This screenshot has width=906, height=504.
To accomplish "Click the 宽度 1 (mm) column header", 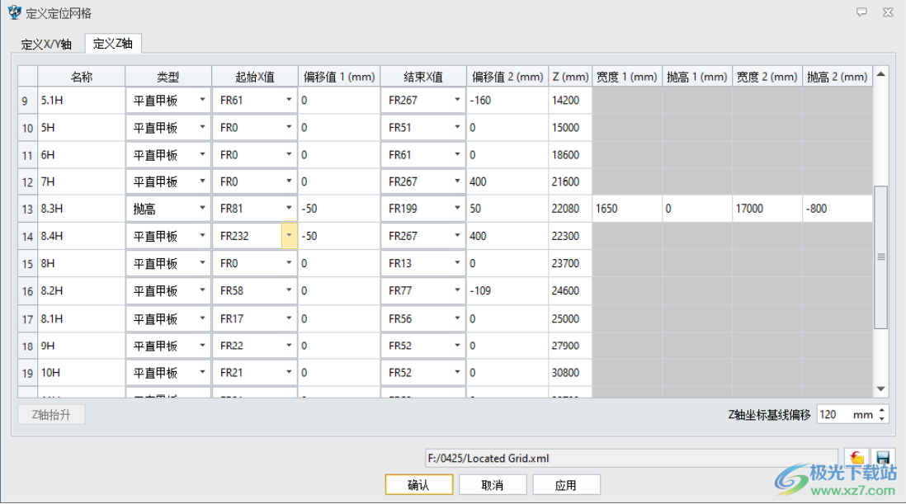I will (x=627, y=77).
